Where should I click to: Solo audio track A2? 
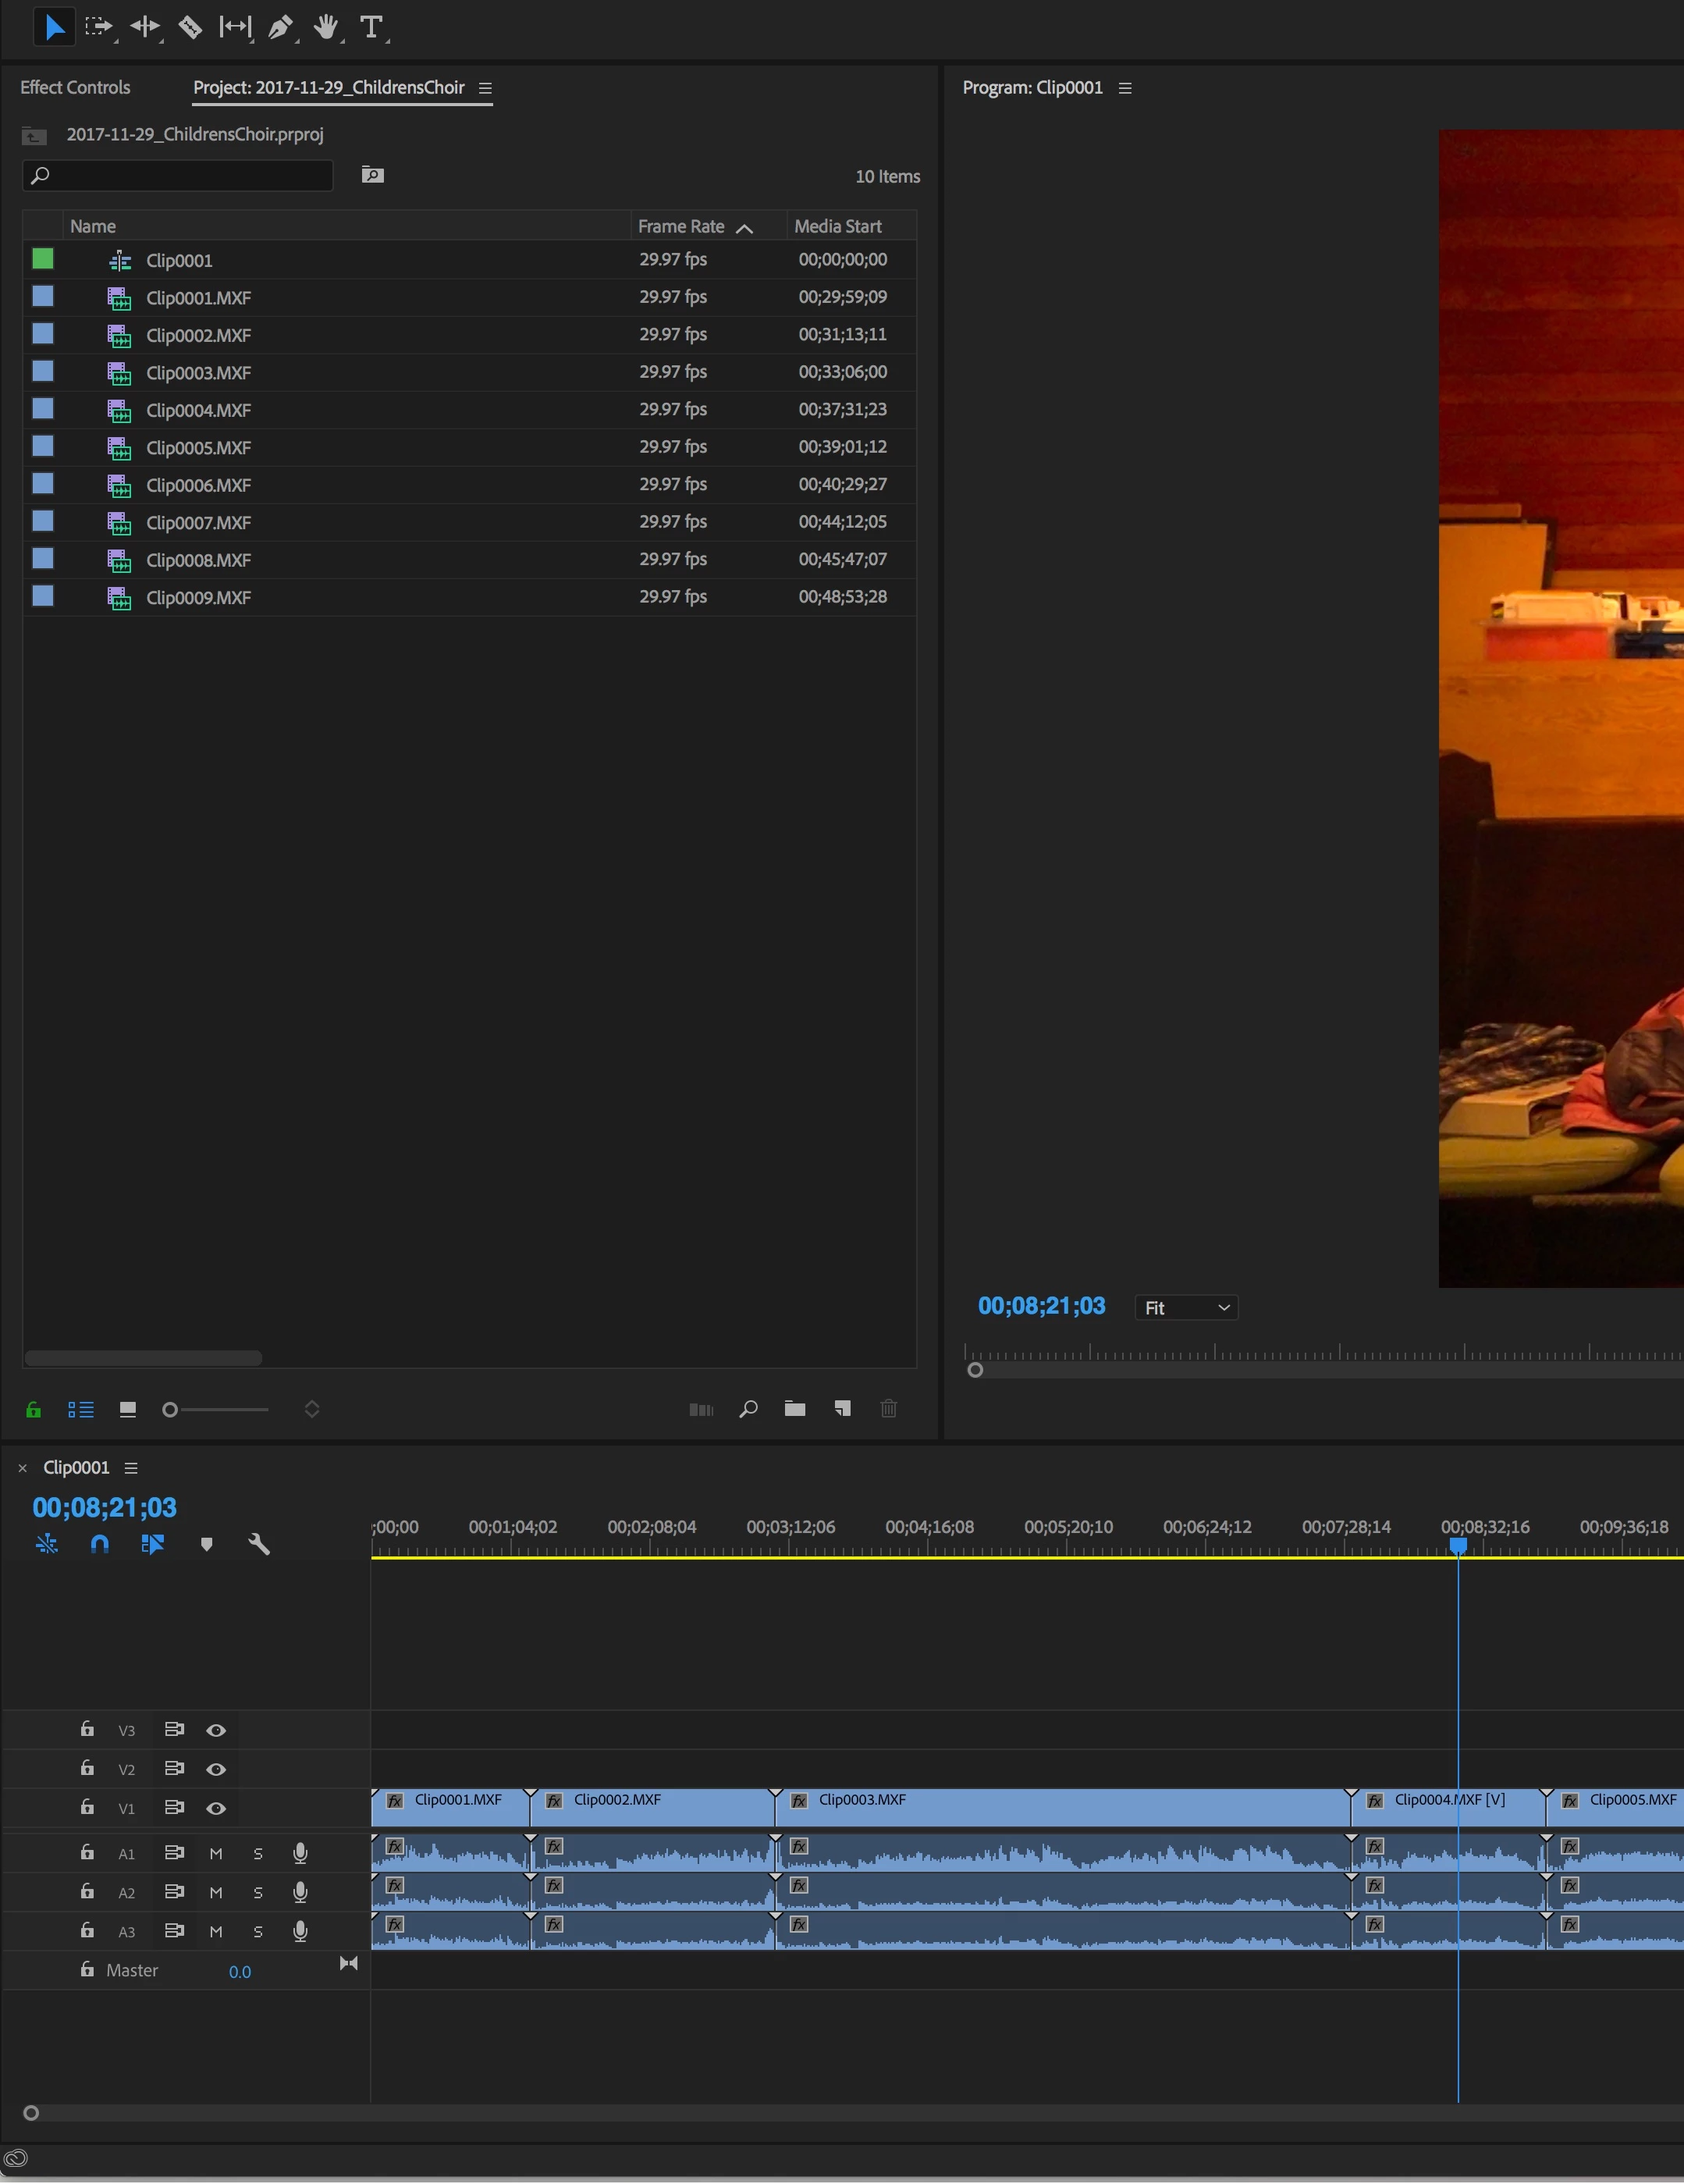click(x=258, y=1892)
